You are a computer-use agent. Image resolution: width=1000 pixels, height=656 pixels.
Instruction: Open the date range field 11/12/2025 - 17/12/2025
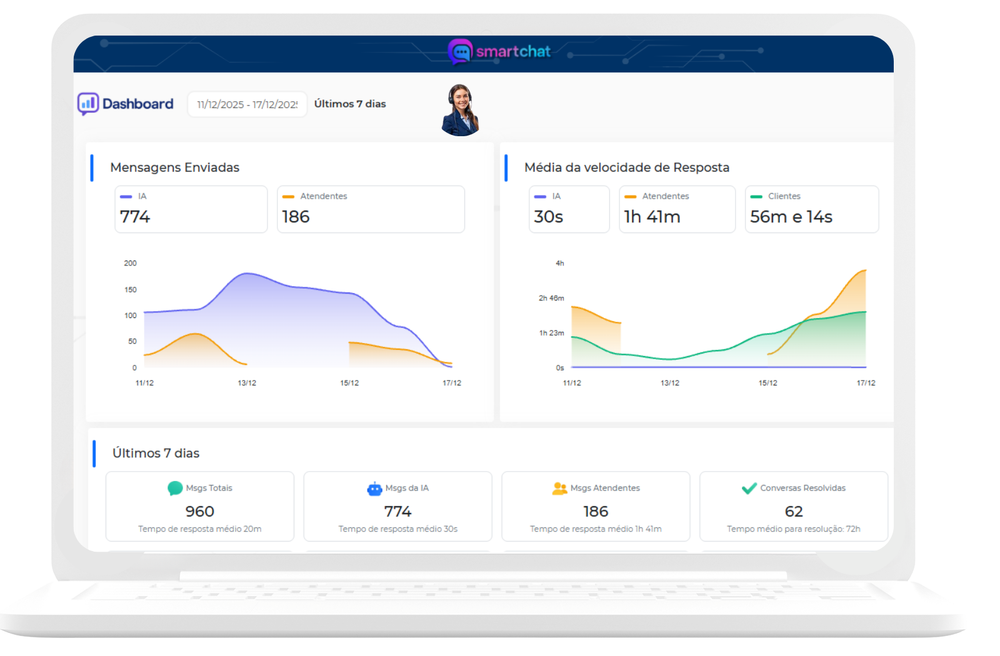(247, 104)
